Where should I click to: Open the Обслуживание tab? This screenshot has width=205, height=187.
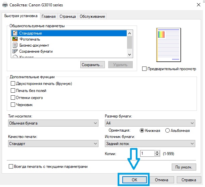pos(92,16)
